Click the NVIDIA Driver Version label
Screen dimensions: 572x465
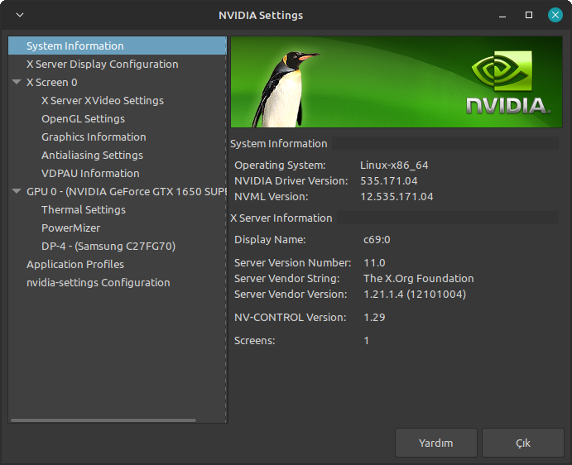coord(291,181)
